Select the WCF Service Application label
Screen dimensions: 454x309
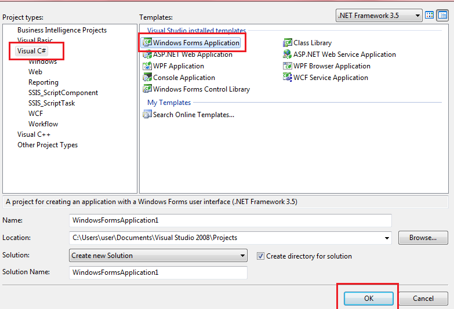pyautogui.click(x=330, y=78)
